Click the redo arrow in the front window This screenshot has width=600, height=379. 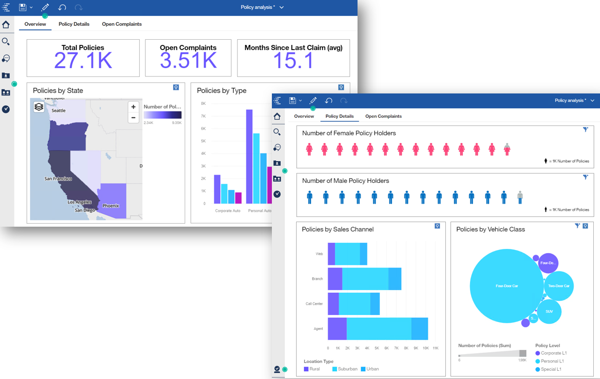click(x=344, y=101)
